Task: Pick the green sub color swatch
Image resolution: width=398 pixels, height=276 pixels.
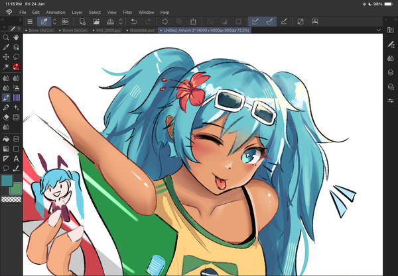Action: (17, 189)
